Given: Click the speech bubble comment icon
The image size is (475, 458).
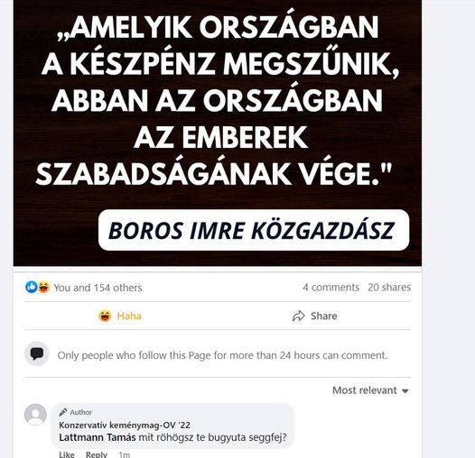Looking at the screenshot, I should [x=37, y=353].
